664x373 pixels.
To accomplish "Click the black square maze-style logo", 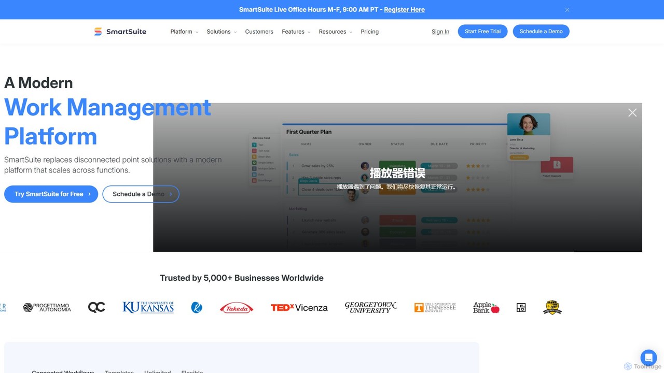I will pos(521,308).
